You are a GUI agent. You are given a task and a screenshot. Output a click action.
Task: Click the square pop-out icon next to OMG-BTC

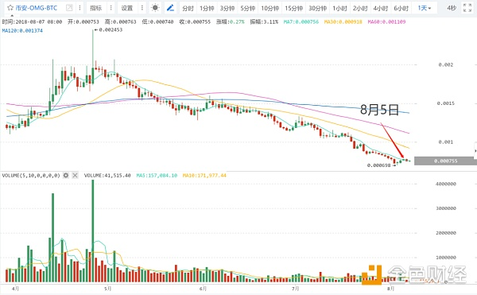point(69,8)
